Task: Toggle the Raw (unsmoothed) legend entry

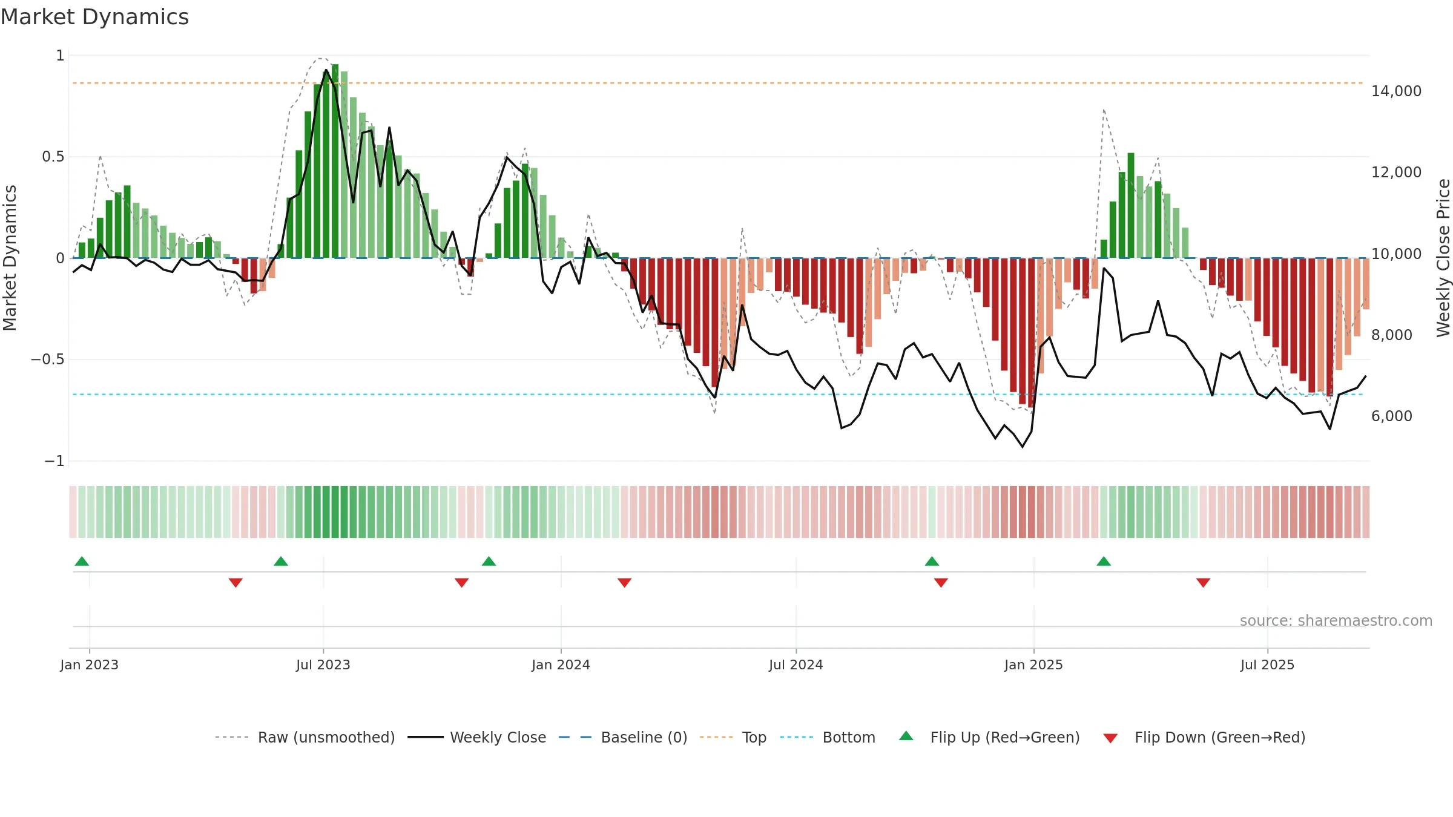Action: pyautogui.click(x=305, y=737)
